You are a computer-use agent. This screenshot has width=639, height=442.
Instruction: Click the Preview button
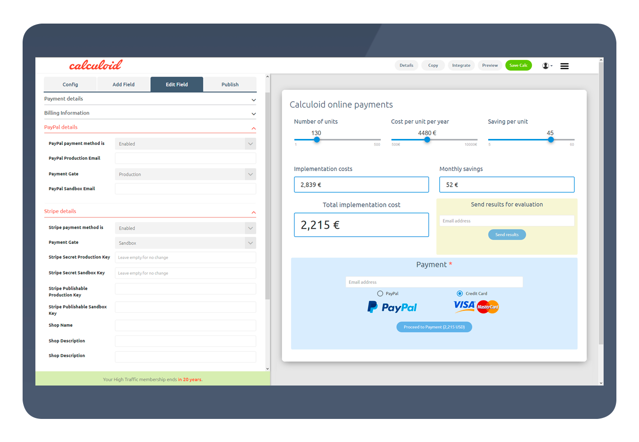(x=490, y=65)
